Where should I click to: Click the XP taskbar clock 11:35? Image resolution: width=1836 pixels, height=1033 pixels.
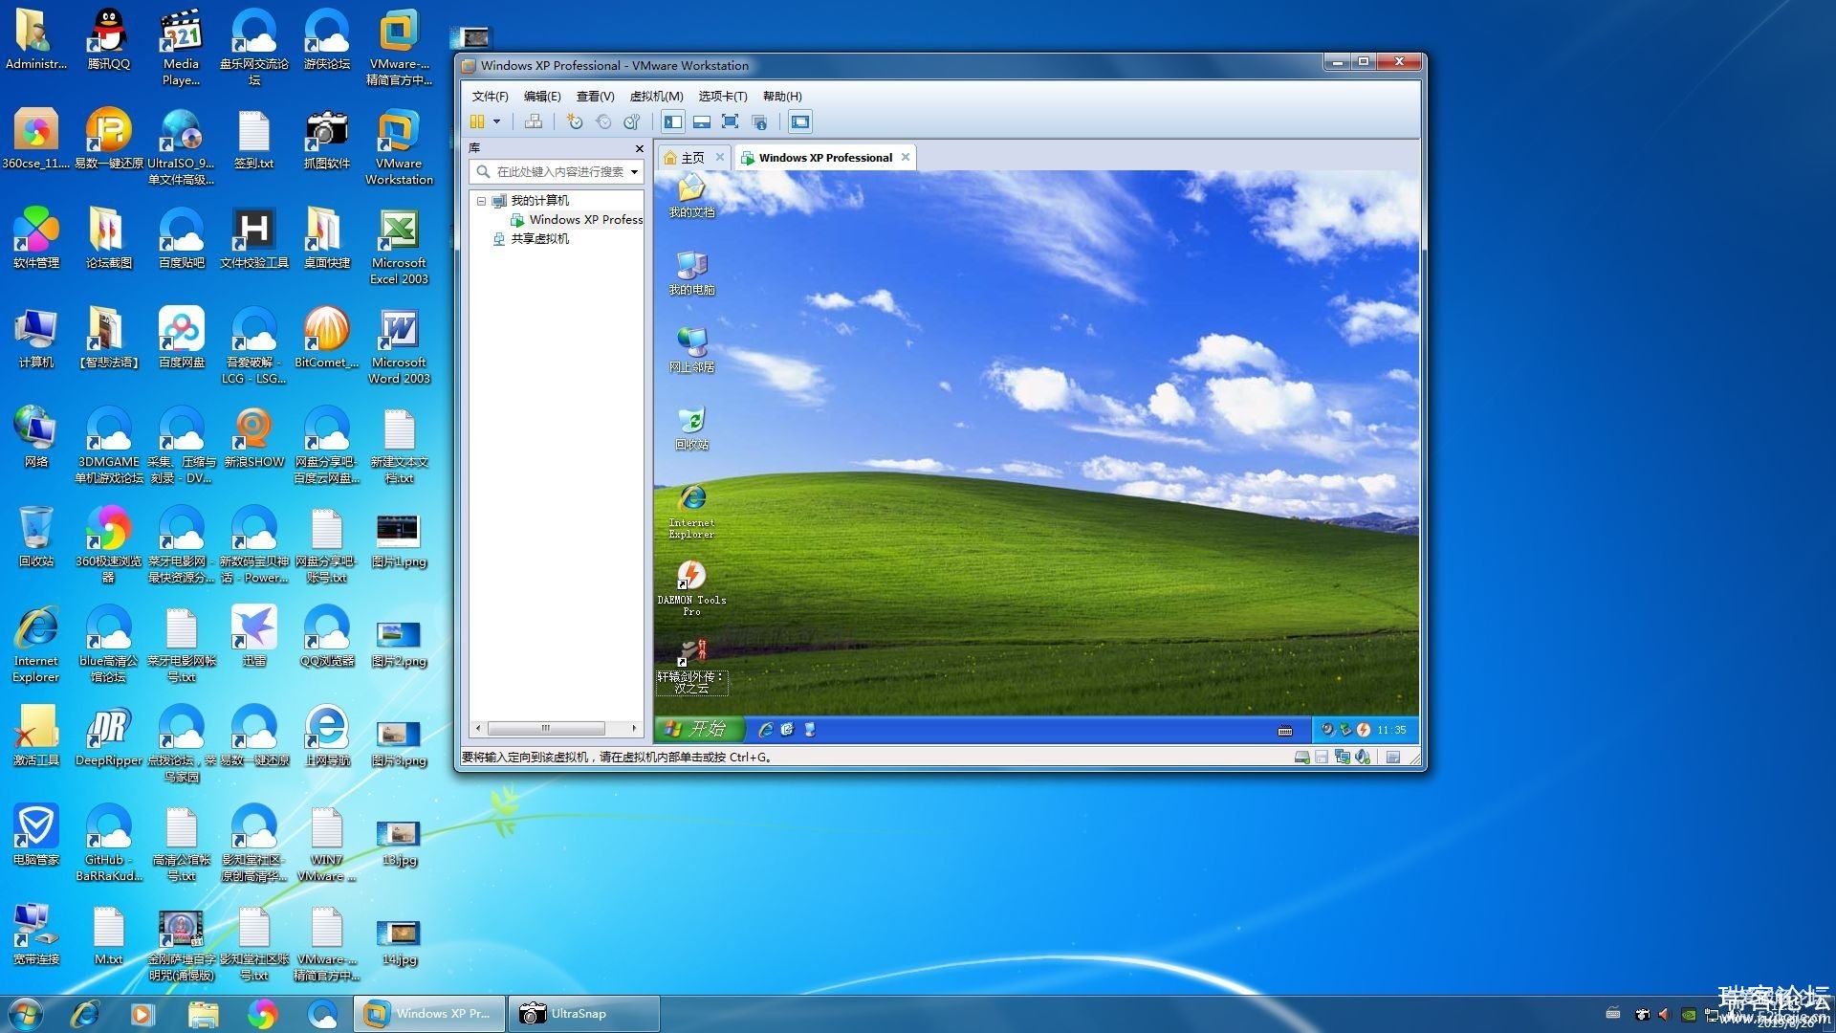click(1391, 730)
